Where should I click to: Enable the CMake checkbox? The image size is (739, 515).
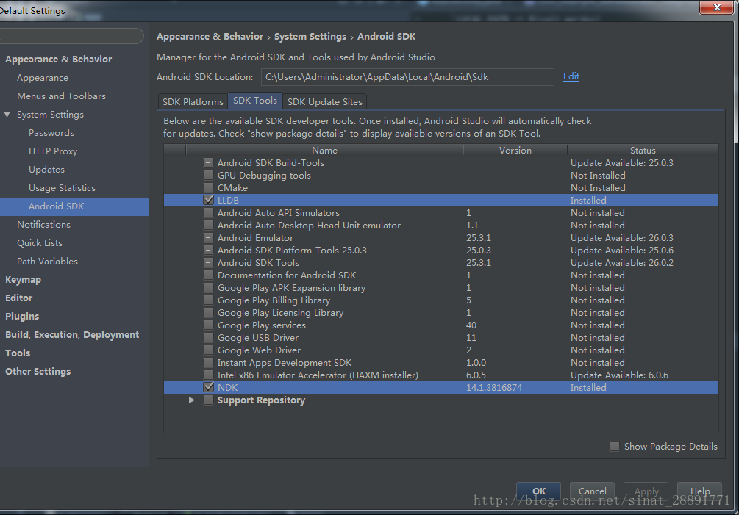point(208,188)
